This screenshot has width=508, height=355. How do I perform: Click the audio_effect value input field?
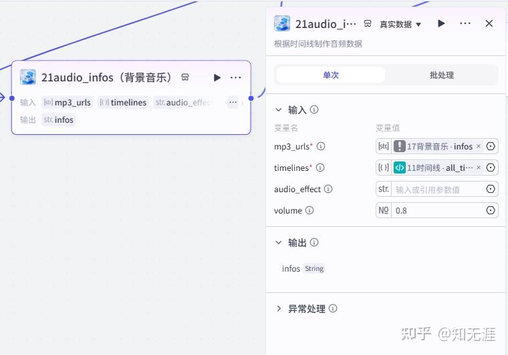438,189
